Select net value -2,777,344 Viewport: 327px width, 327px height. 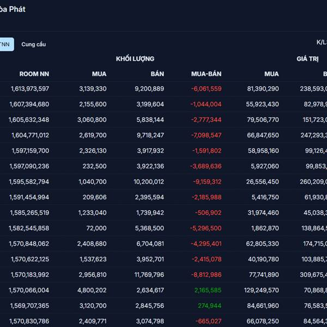click(207, 120)
